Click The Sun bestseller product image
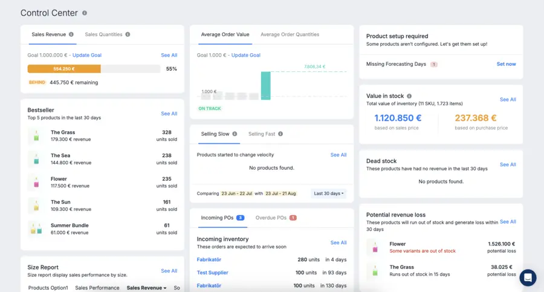544x292 pixels. click(36, 206)
